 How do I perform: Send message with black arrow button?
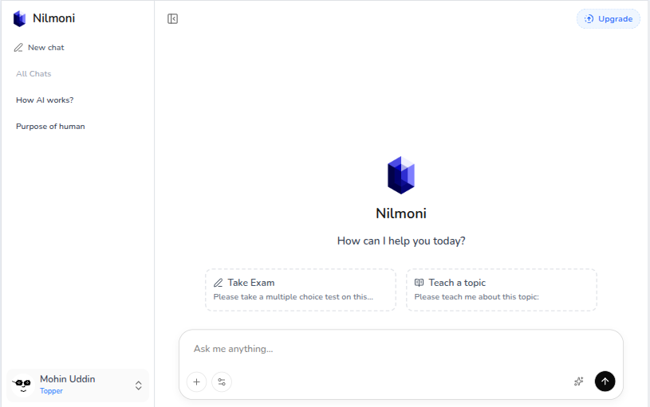coord(605,382)
